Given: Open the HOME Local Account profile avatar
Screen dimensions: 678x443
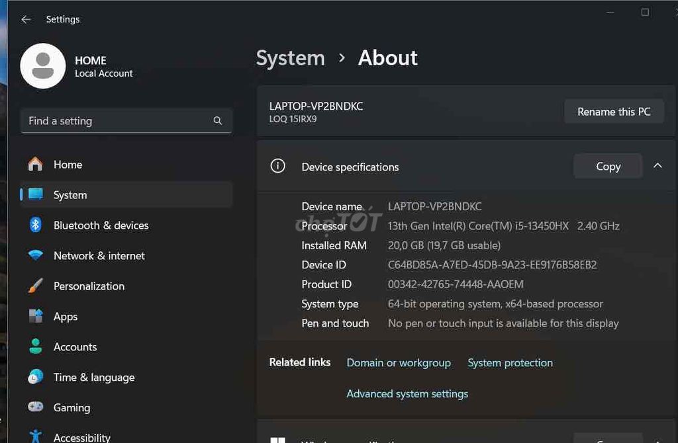Looking at the screenshot, I should click(x=43, y=66).
